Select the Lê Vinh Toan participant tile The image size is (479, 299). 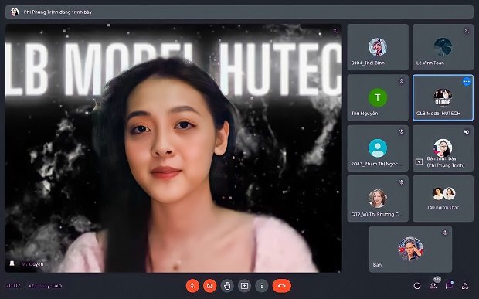tap(443, 47)
